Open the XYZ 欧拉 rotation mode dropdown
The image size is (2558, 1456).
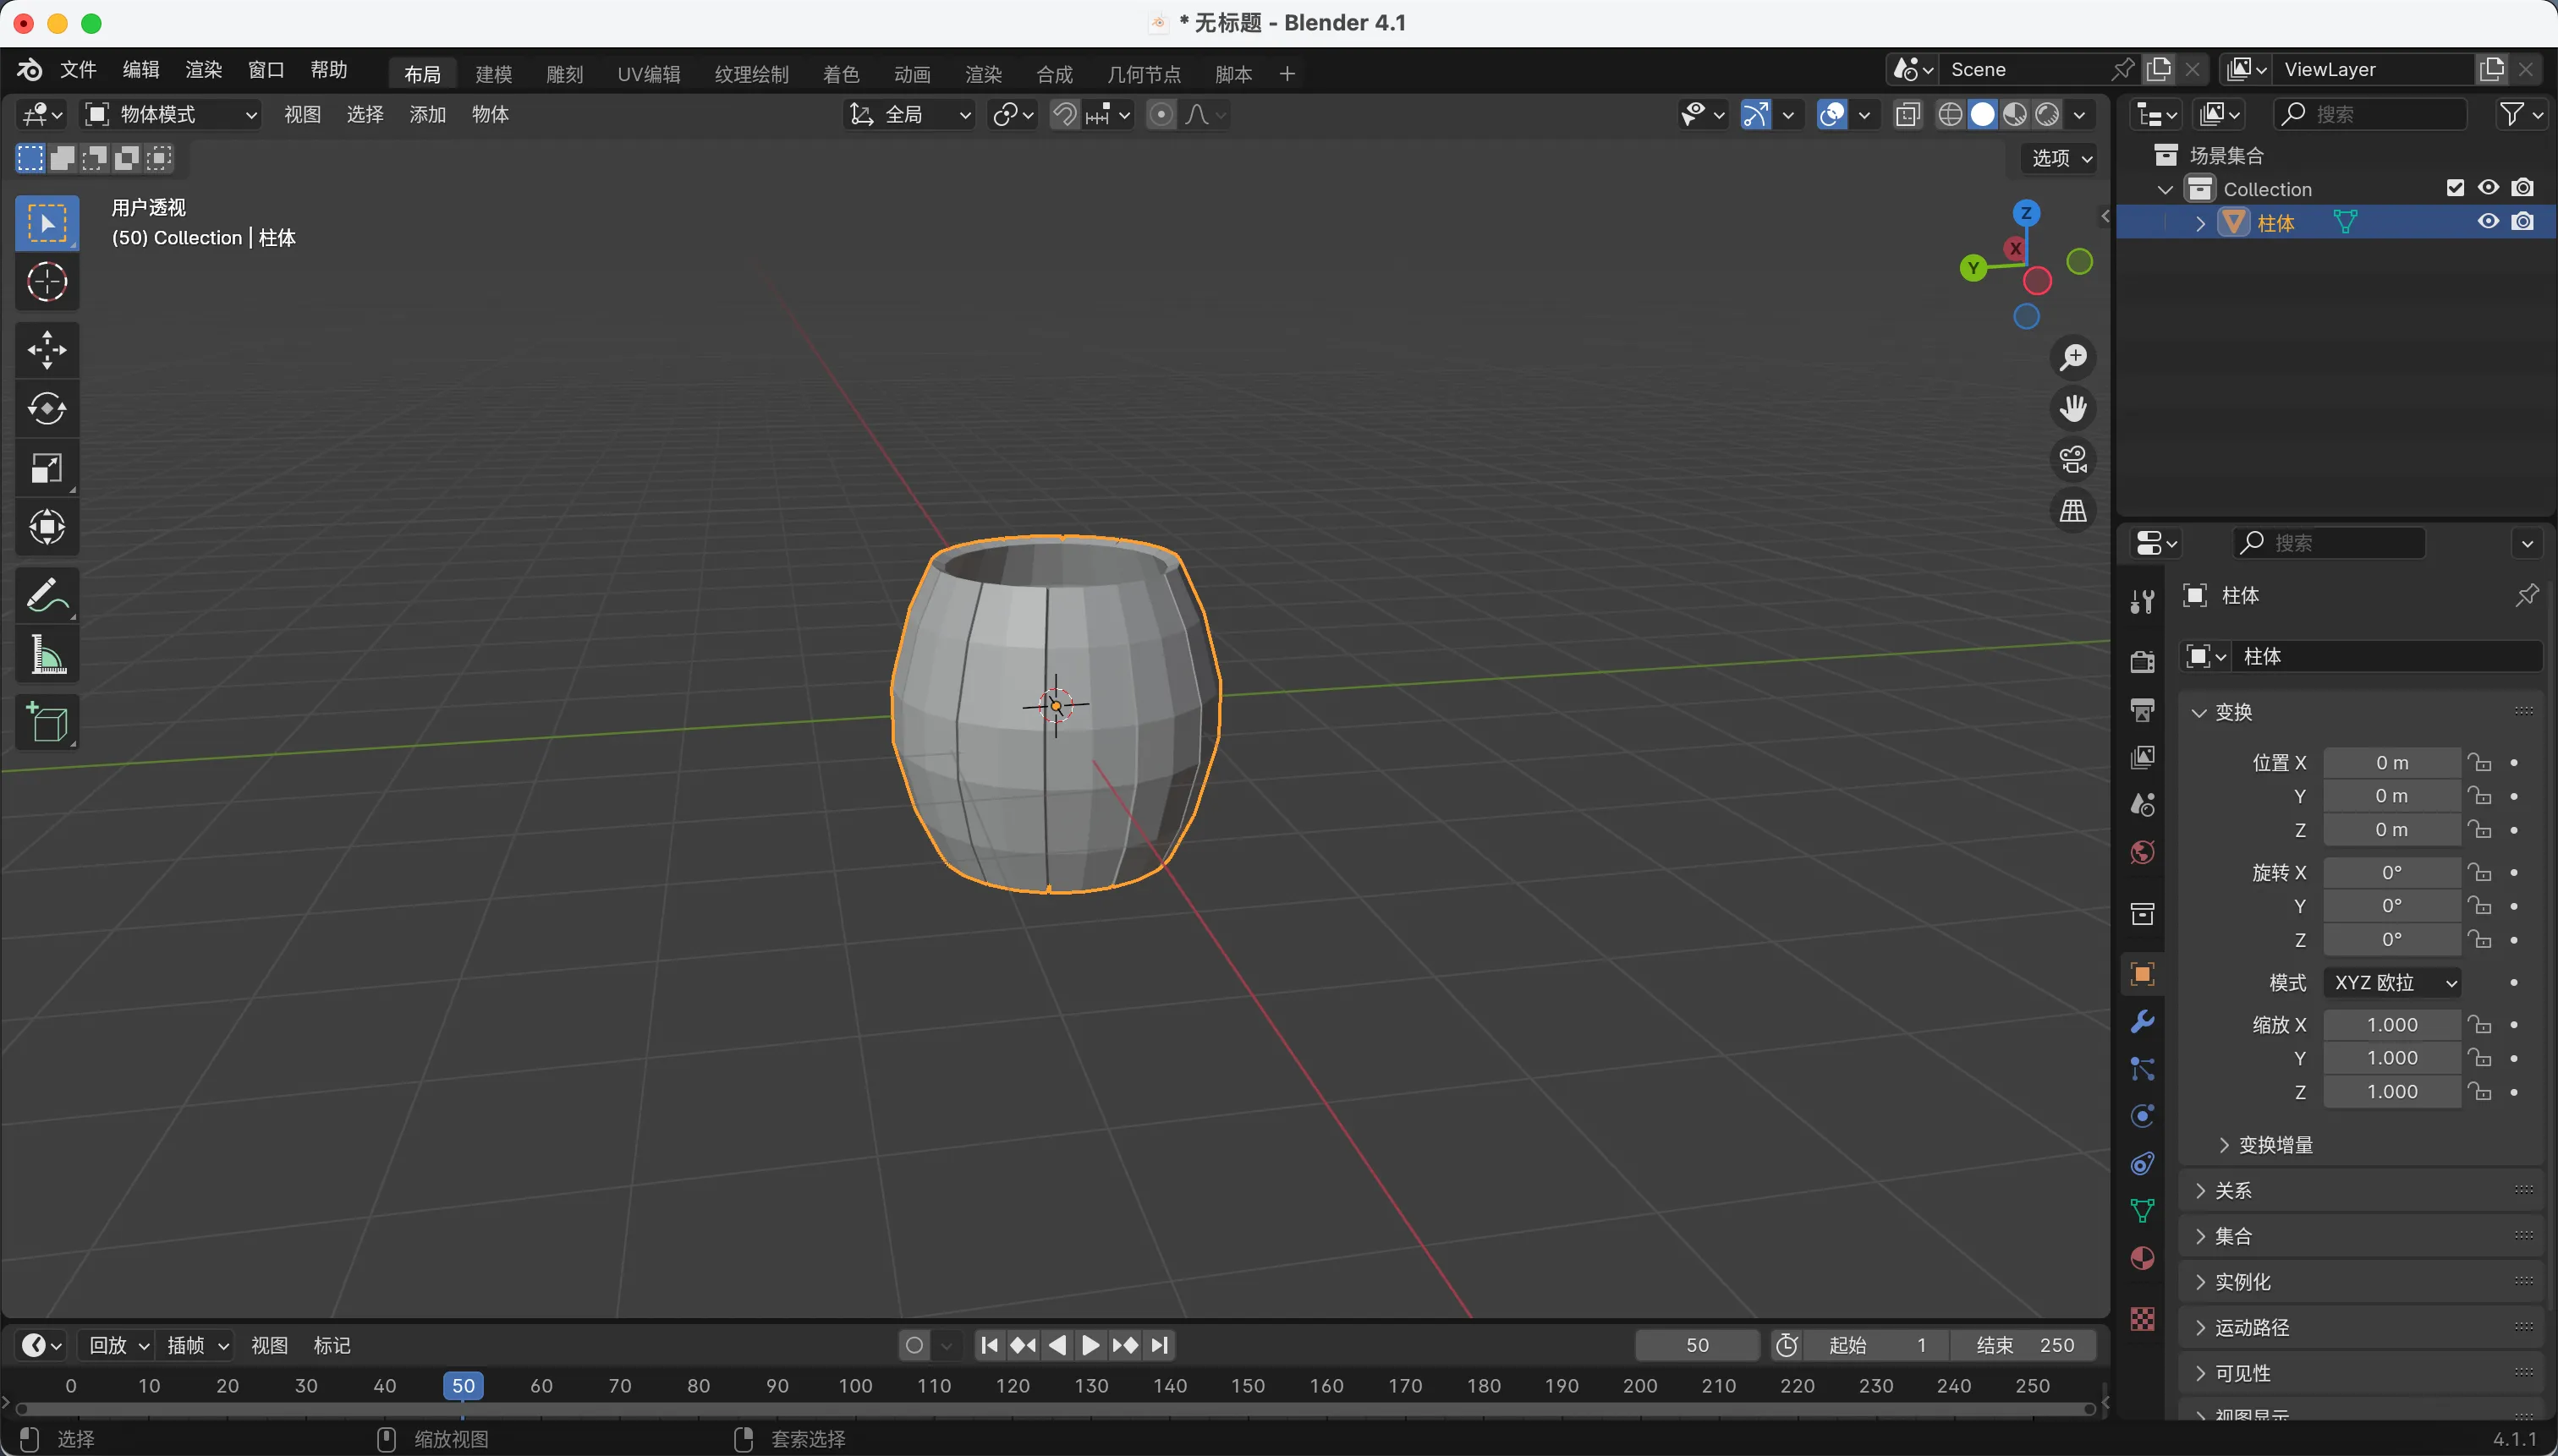pyautogui.click(x=2393, y=982)
